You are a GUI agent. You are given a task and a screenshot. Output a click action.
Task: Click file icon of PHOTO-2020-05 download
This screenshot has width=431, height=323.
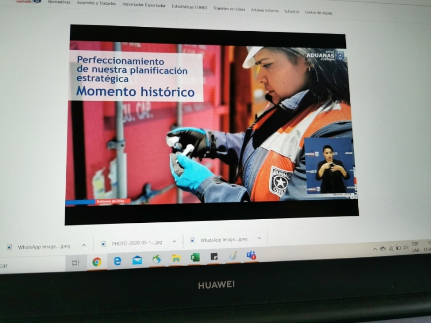(103, 244)
